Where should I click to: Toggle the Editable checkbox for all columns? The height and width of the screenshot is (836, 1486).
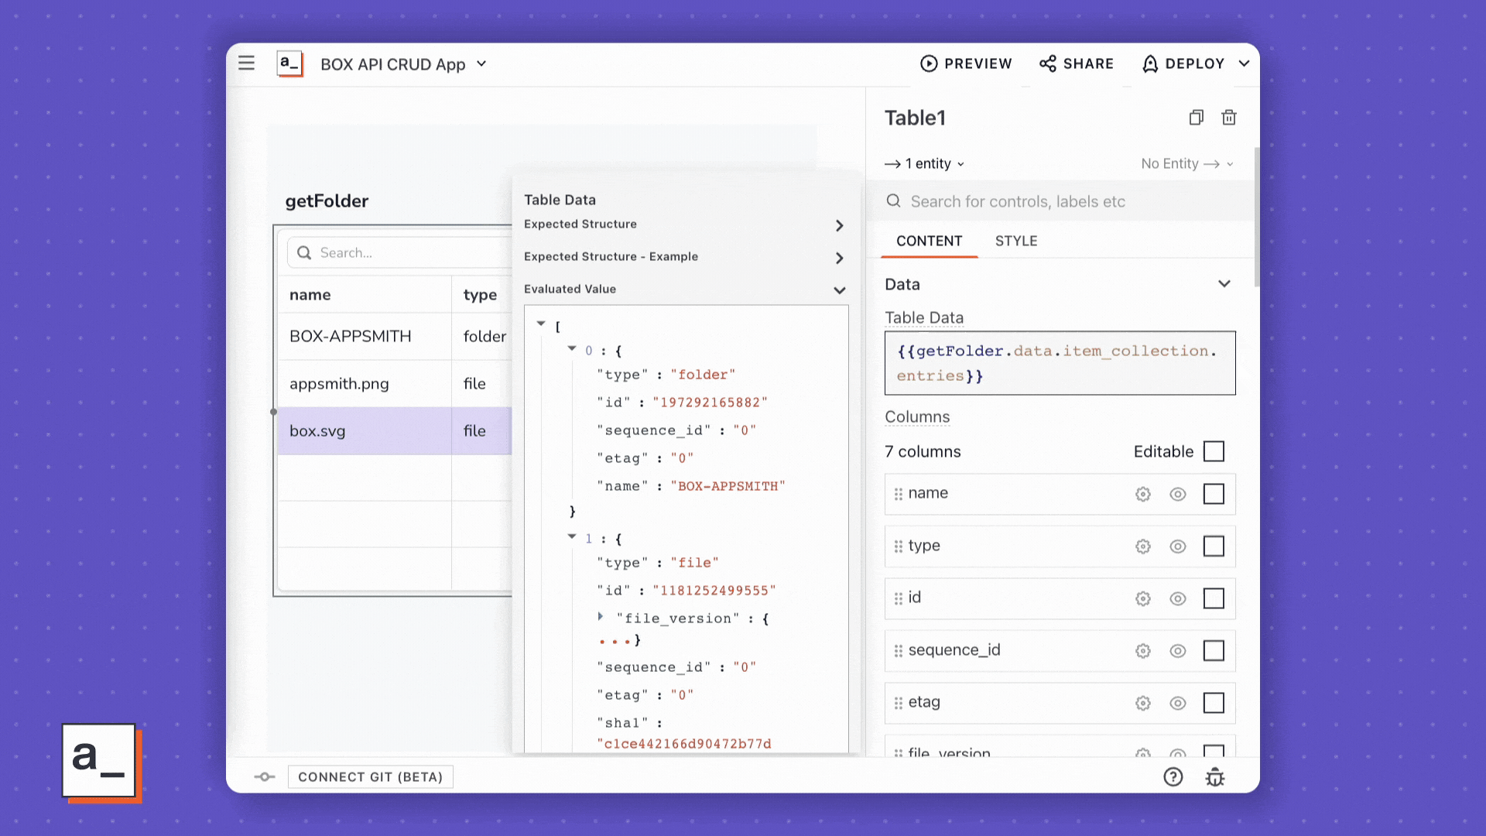coord(1214,451)
